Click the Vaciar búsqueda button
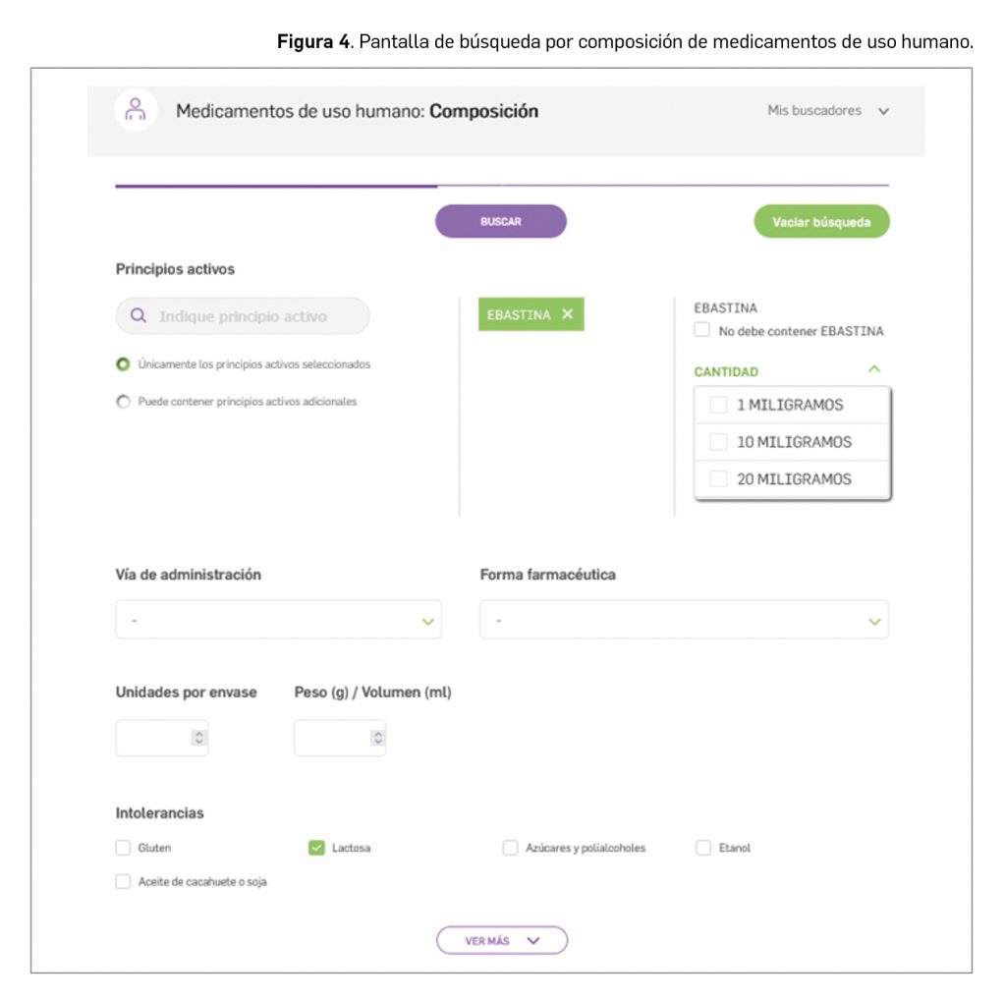1006x1001 pixels. click(x=820, y=222)
